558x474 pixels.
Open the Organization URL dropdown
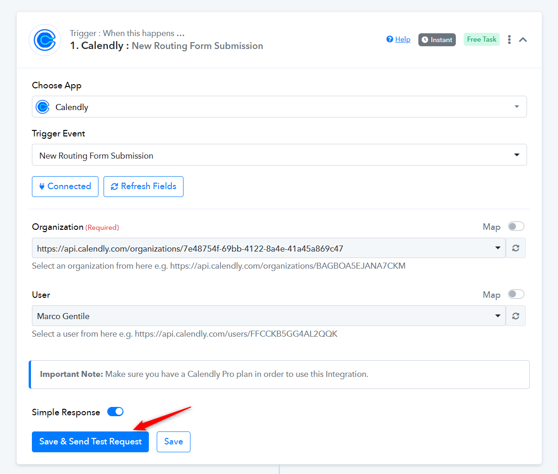[x=269, y=248]
